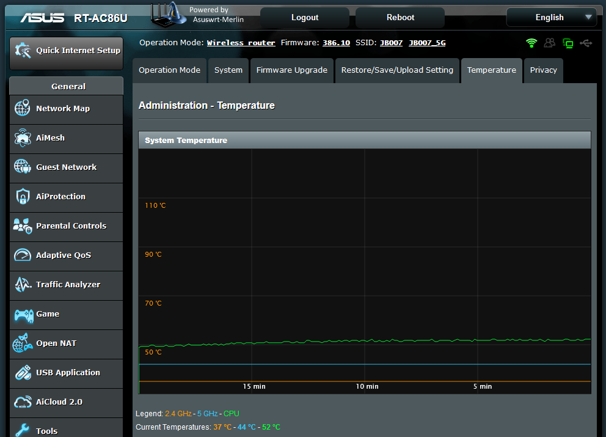The image size is (606, 437).
Task: Click the AiCloud 2.0 cloud icon
Action: [23, 402]
